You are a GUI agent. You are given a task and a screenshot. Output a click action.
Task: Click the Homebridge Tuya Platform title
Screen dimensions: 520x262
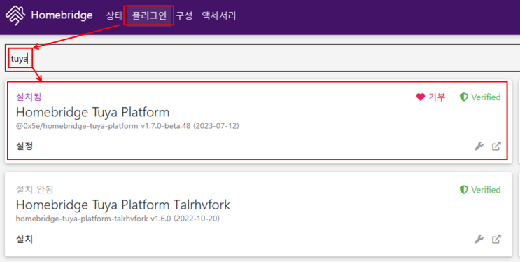[92, 112]
